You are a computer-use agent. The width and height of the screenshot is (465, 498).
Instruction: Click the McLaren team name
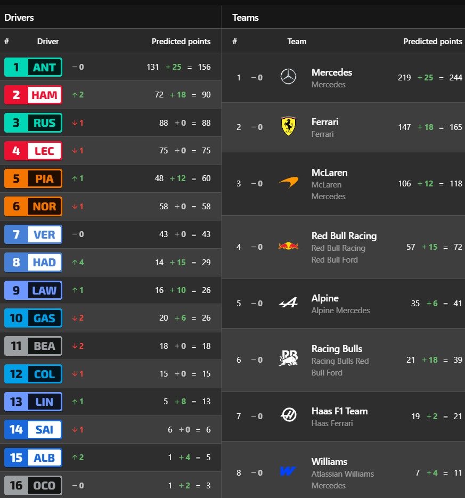[x=329, y=173]
